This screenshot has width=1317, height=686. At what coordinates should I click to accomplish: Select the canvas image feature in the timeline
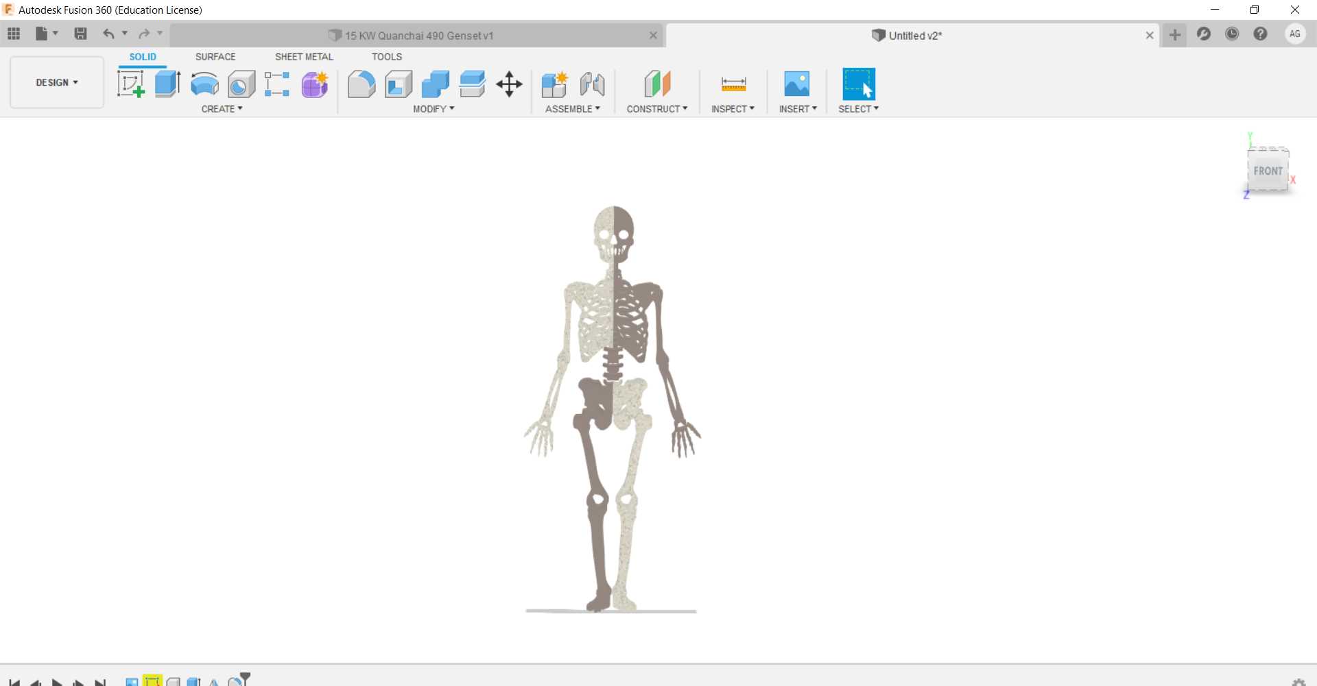[132, 682]
